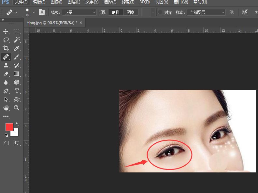Set source to 图案
Viewport: 258px width, 193px height.
131,12
